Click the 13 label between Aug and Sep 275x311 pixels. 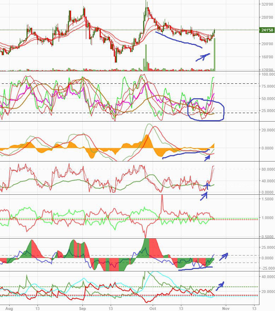pos(37,309)
